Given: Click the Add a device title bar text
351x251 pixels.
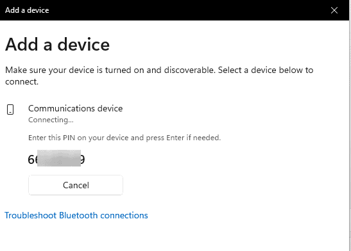Looking at the screenshot, I should 27,10.
